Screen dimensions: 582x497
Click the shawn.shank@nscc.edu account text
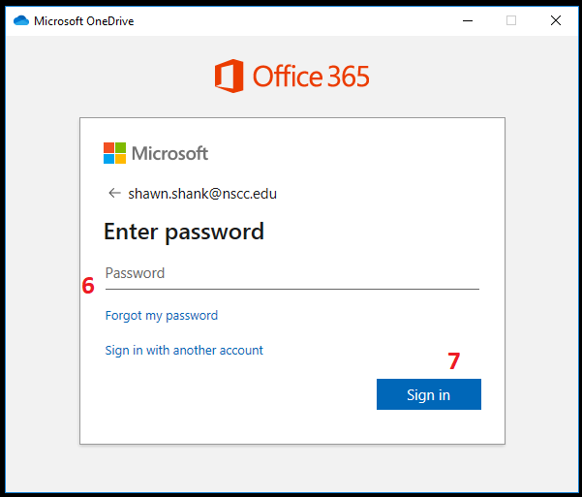click(202, 194)
